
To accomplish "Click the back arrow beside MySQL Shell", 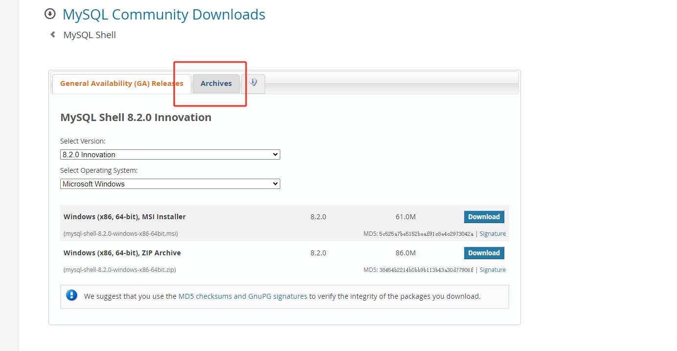I will [x=53, y=35].
